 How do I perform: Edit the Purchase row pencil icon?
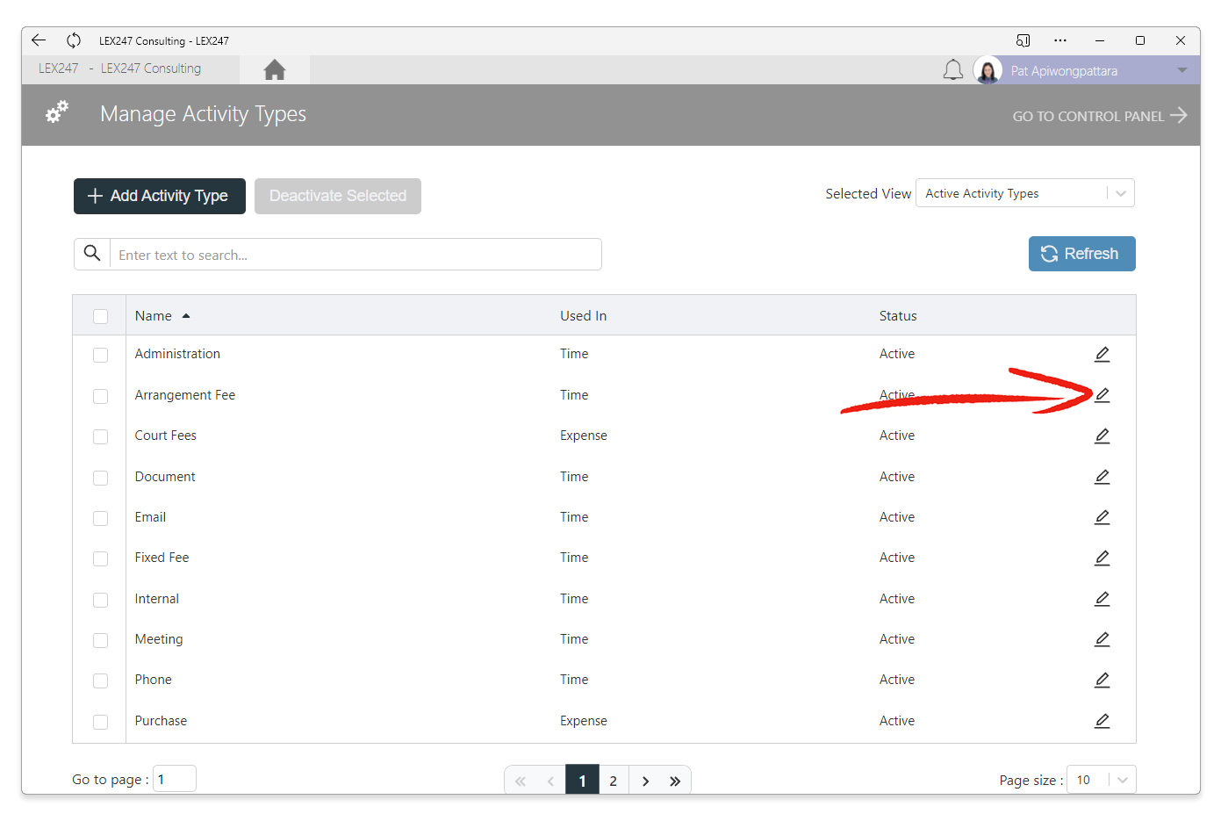point(1102,721)
